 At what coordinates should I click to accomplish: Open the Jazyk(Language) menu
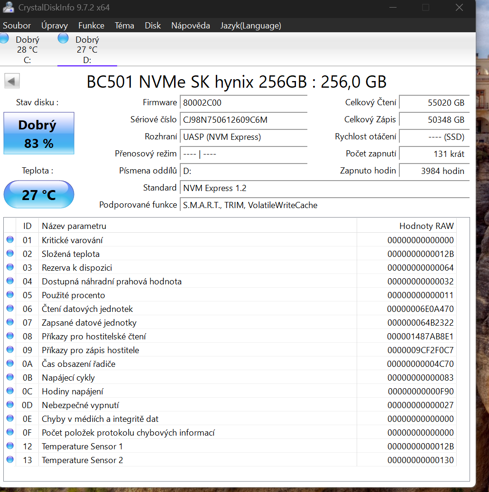point(250,26)
